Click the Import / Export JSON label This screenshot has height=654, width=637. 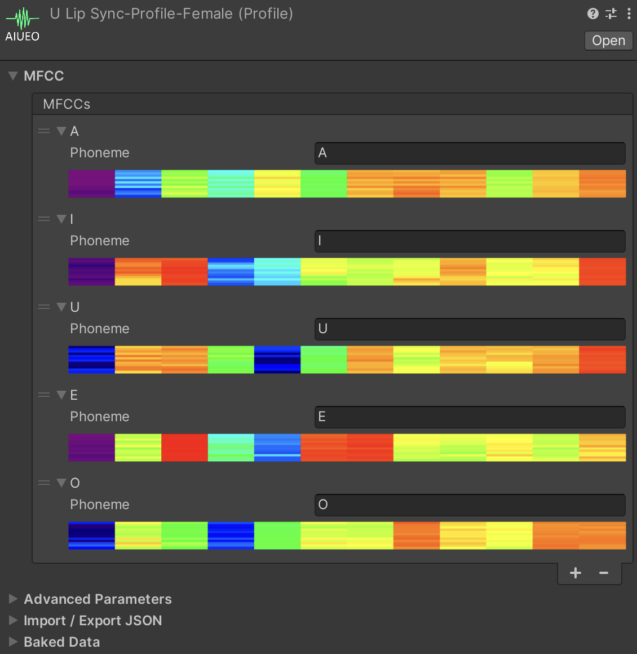pos(92,620)
